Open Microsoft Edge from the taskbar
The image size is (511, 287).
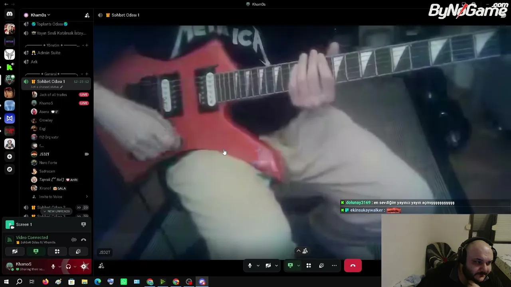(97, 282)
